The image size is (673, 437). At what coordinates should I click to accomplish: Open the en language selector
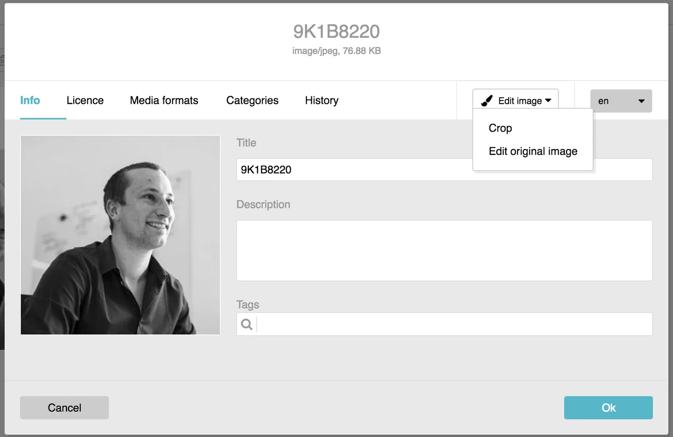pos(621,101)
